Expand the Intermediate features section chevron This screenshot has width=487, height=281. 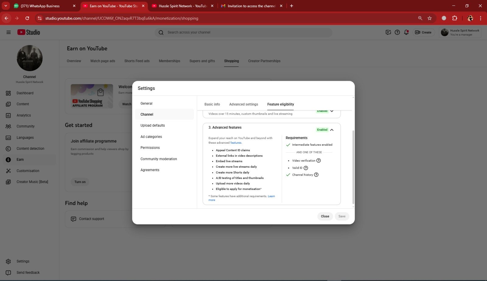[x=332, y=111]
